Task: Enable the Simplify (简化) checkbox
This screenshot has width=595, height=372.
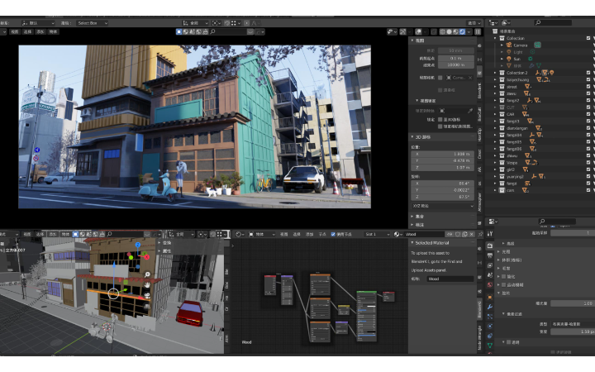Action: [504, 276]
